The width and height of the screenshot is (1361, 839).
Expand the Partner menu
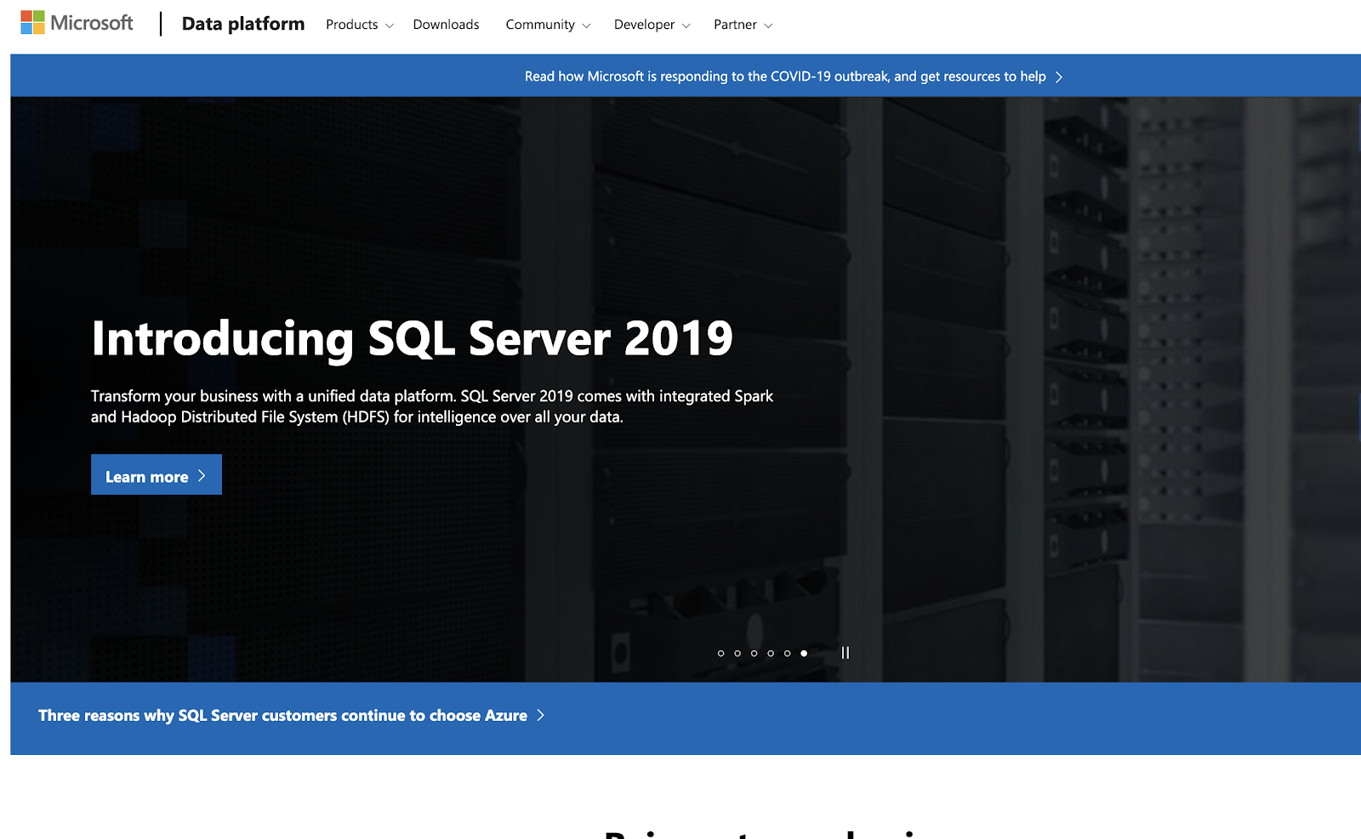point(743,25)
